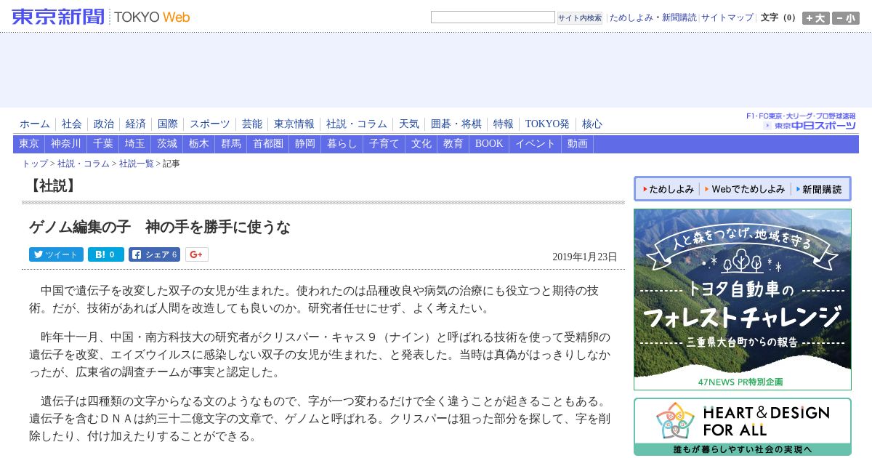872x458 pixels.
Task: Select the 暮らし tab
Action: pos(342,144)
